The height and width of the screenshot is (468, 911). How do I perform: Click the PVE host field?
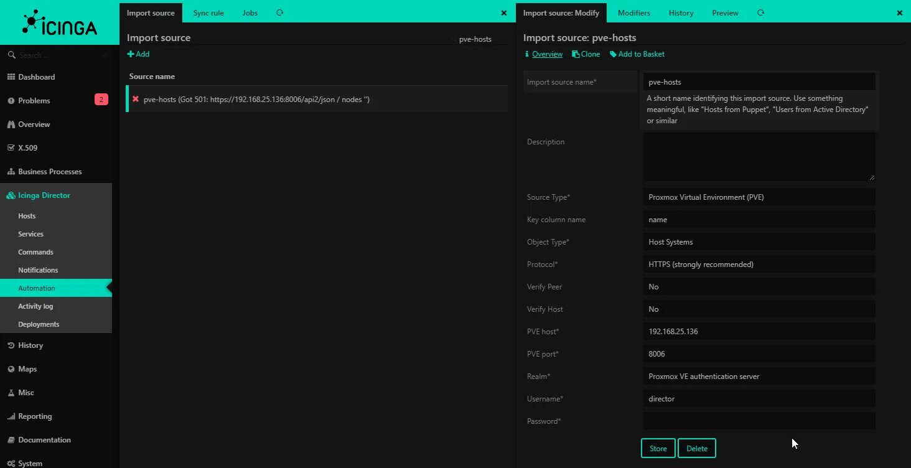point(759,332)
